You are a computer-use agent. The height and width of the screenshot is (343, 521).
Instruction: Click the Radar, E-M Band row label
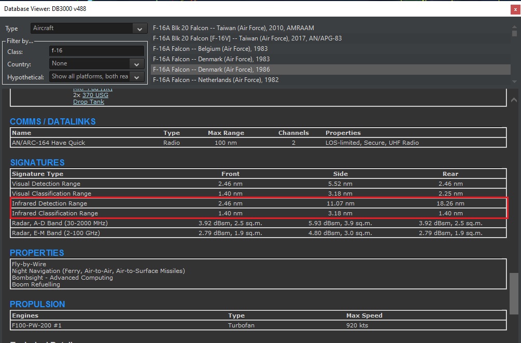56,233
